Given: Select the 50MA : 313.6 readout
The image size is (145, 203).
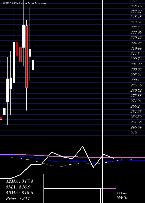Looking at the screenshot, I should (19, 193).
